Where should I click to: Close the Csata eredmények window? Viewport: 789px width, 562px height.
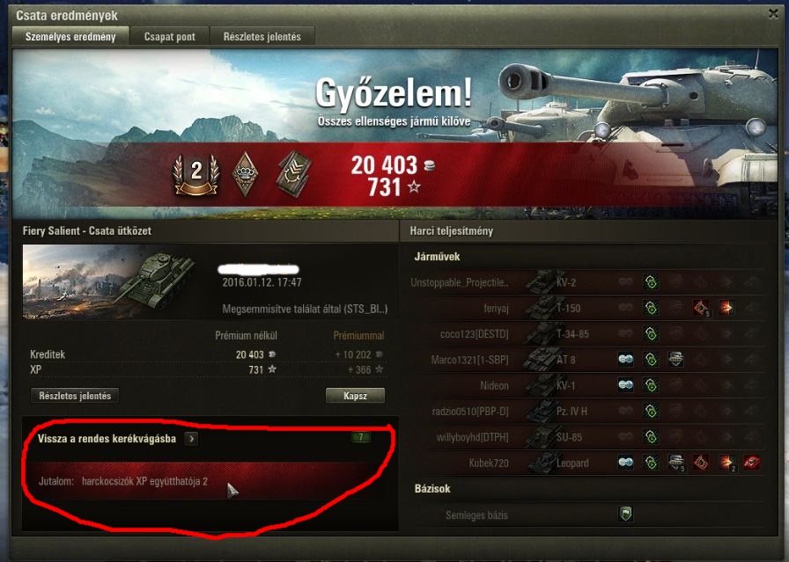point(773,13)
